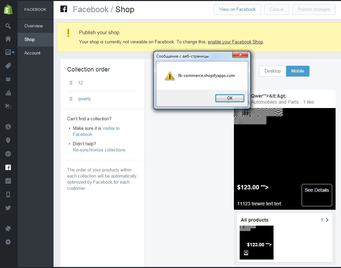The width and height of the screenshot is (341, 268).
Task: Confirm alert with OK button
Action: [230, 98]
